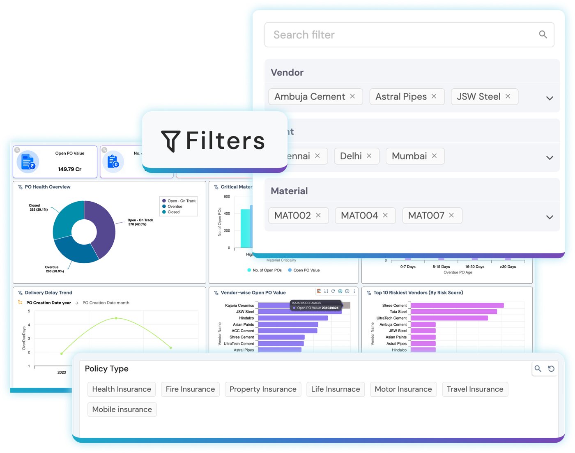Screen dimensions: 575x453
Task: Select Motor Insurance policy type
Action: tap(403, 389)
